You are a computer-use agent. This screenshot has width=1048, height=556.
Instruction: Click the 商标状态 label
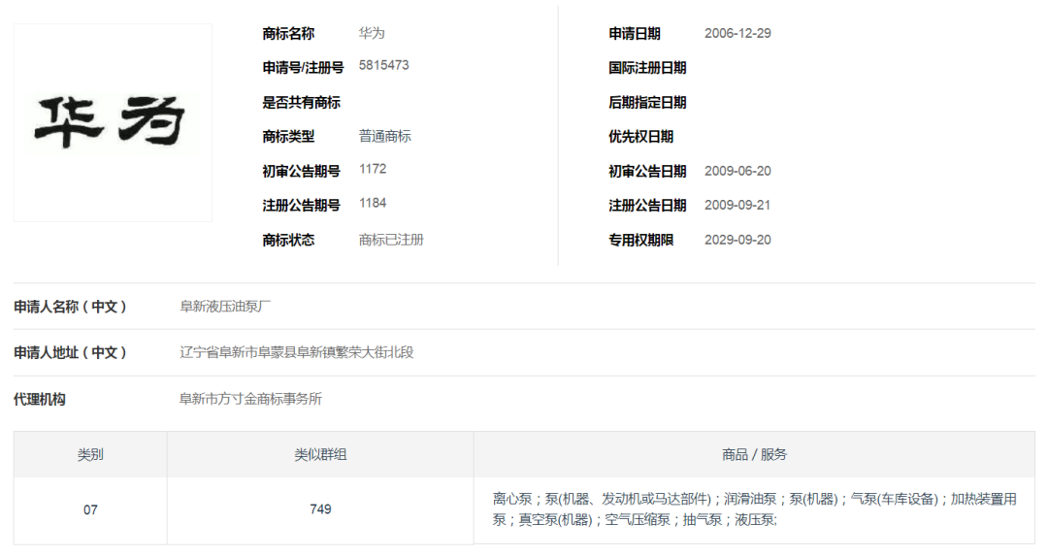point(288,240)
